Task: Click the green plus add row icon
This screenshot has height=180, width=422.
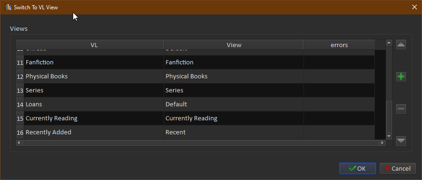Action: (401, 77)
